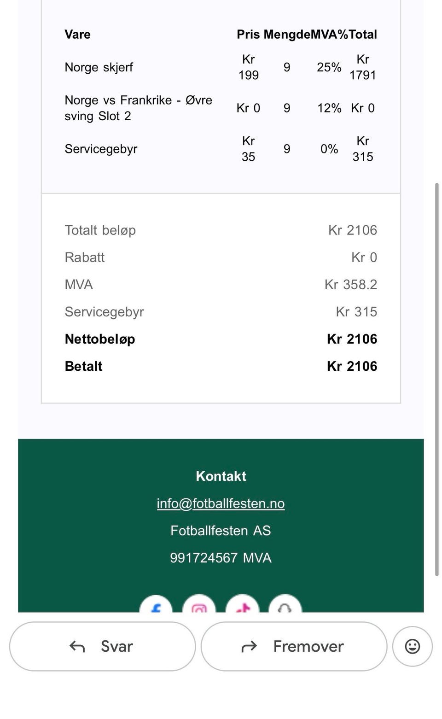Click the forward arrow icon in Fremover
This screenshot has height=719, width=442.
(249, 647)
